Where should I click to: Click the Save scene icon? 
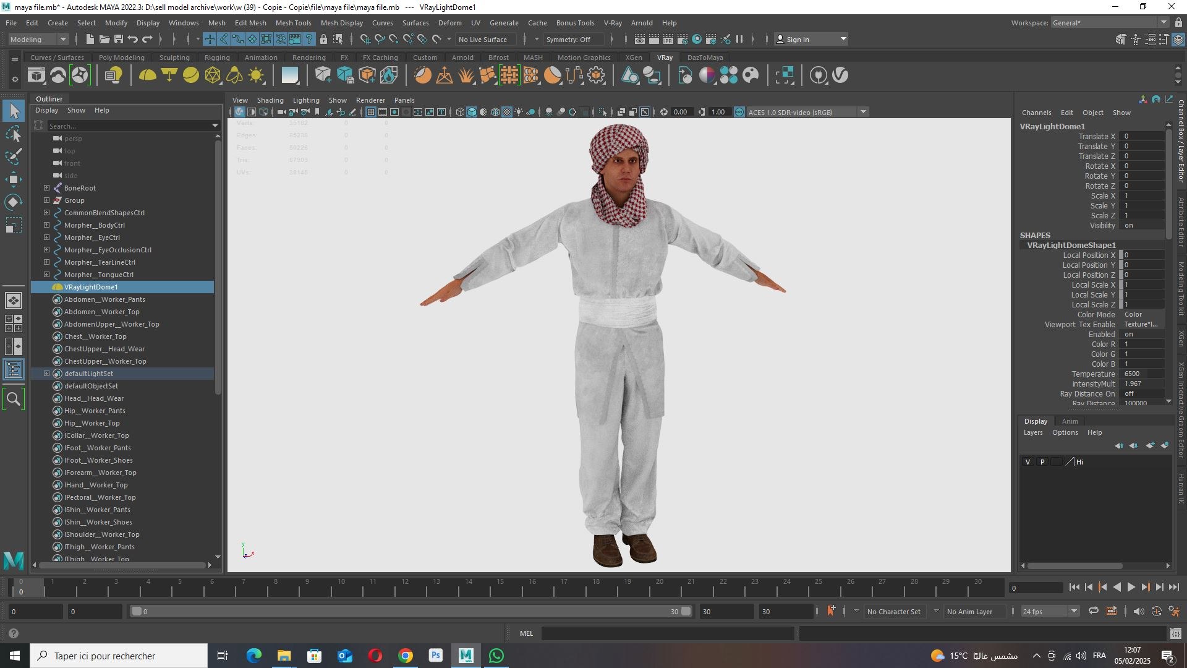point(118,40)
